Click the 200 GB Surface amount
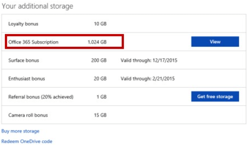 [x=99, y=60]
